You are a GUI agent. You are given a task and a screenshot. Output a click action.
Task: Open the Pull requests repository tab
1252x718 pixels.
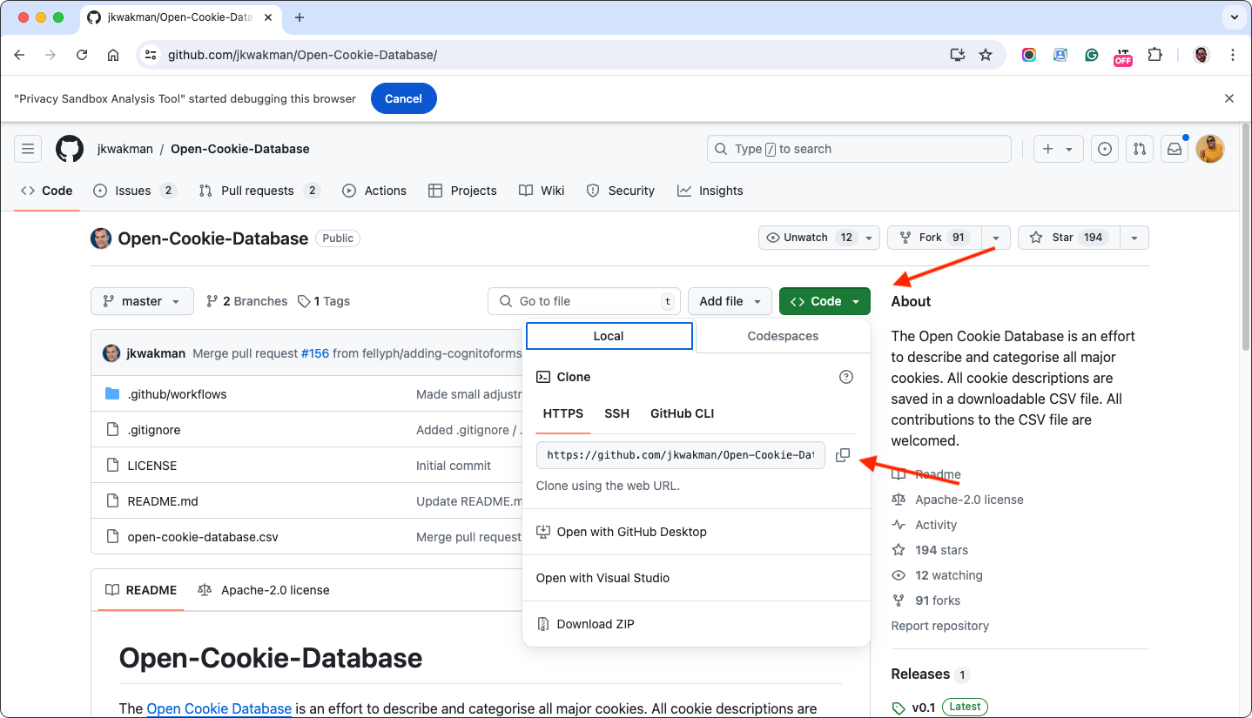click(x=259, y=191)
